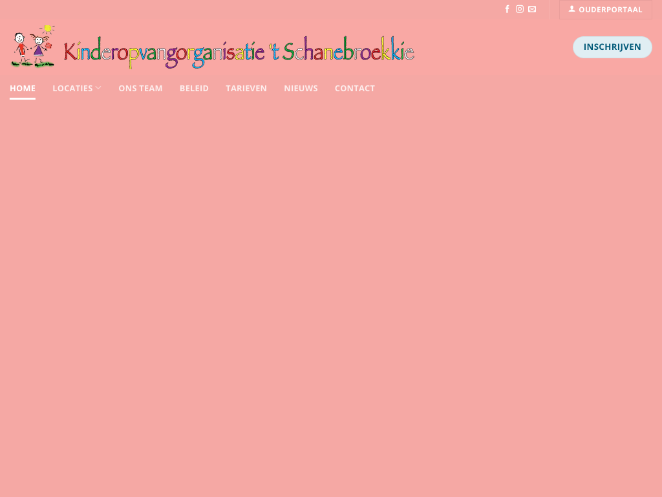This screenshot has width=662, height=497.
Task: Click the person icon beside Ouderportaal
Action: click(x=571, y=9)
